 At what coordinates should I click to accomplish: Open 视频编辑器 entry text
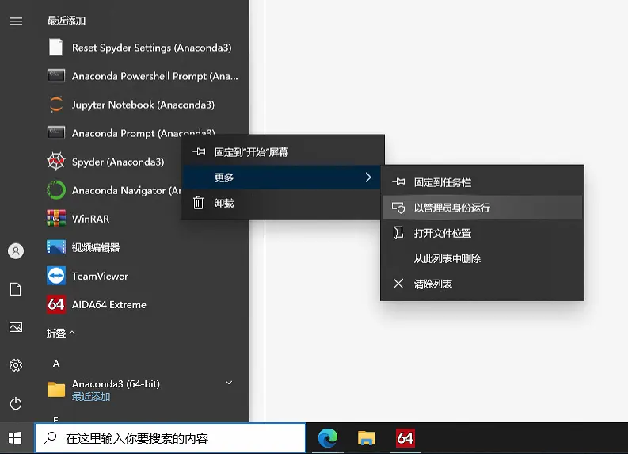point(96,248)
